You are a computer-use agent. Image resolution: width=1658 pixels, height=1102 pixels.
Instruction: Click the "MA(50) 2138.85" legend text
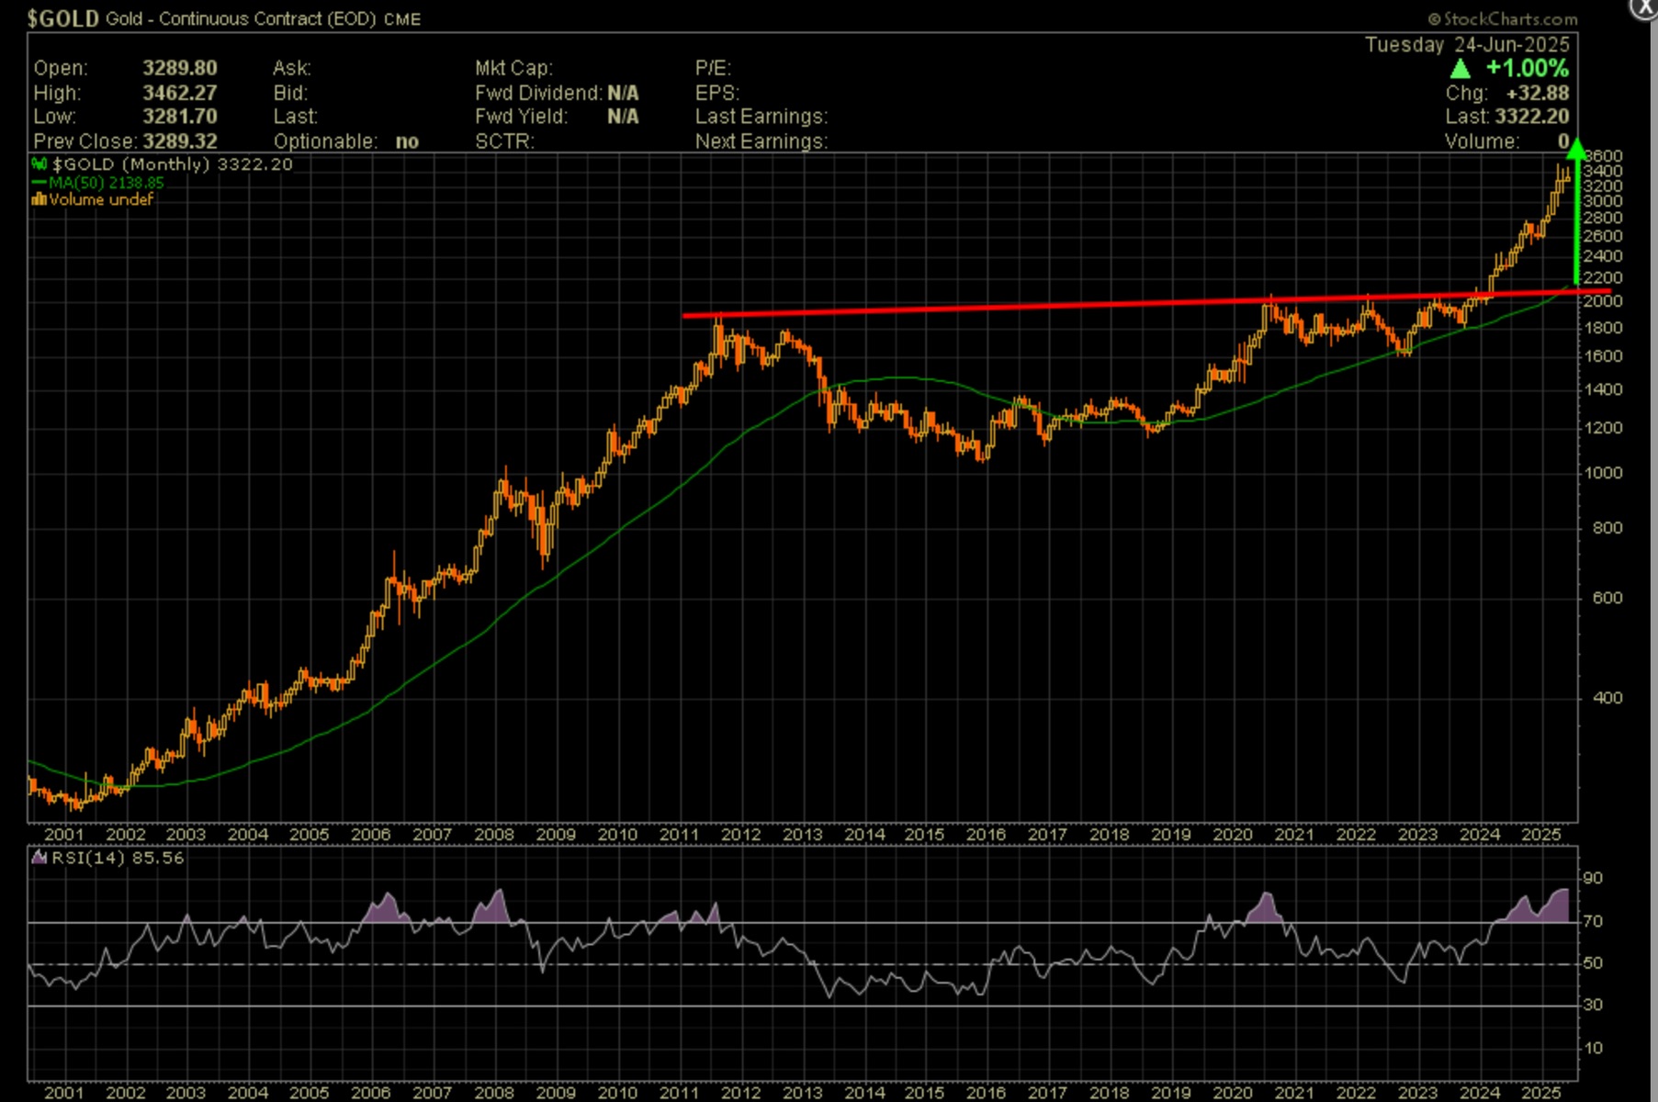click(107, 183)
